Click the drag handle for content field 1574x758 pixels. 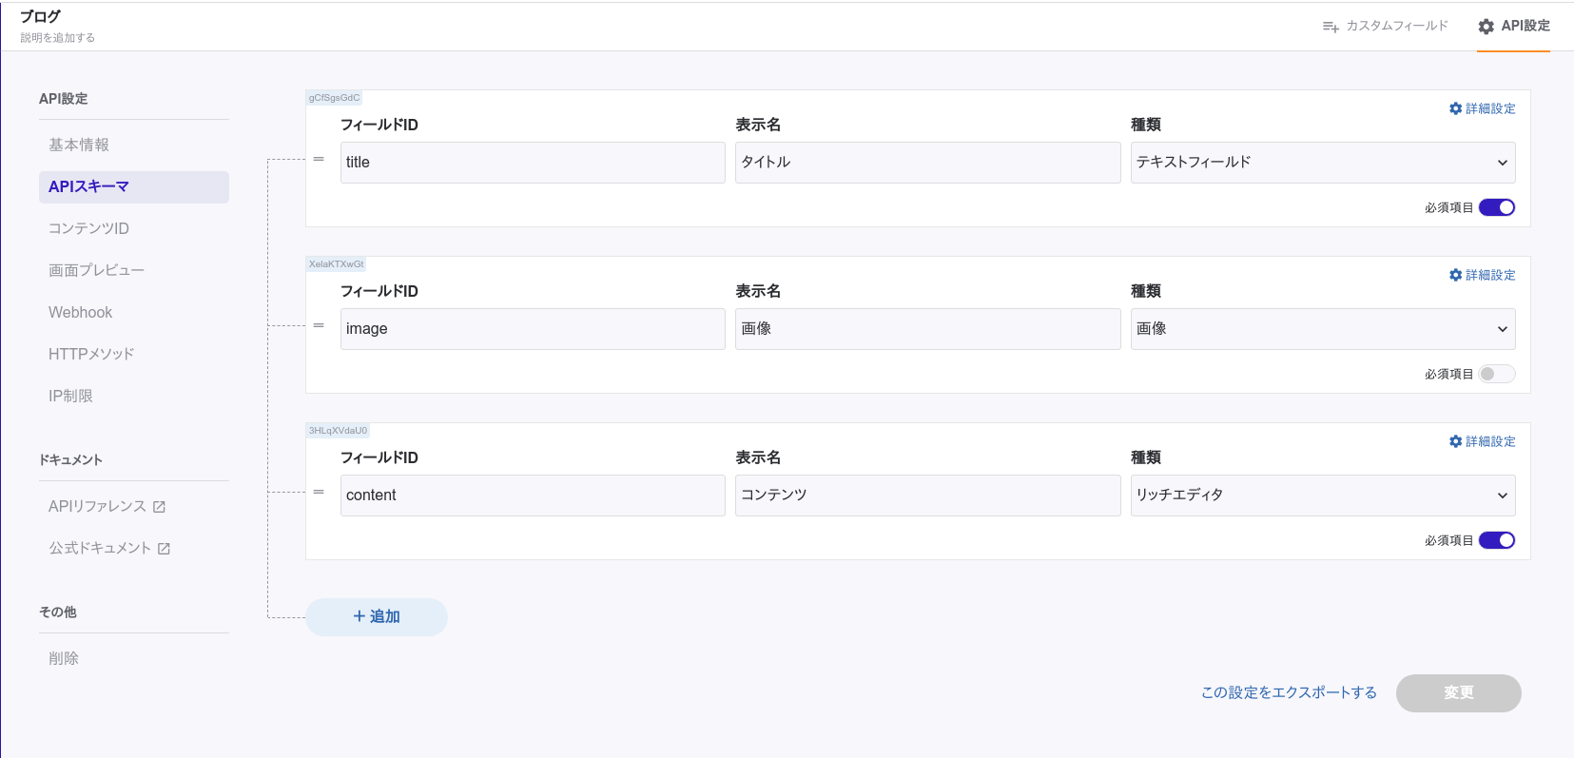(319, 492)
